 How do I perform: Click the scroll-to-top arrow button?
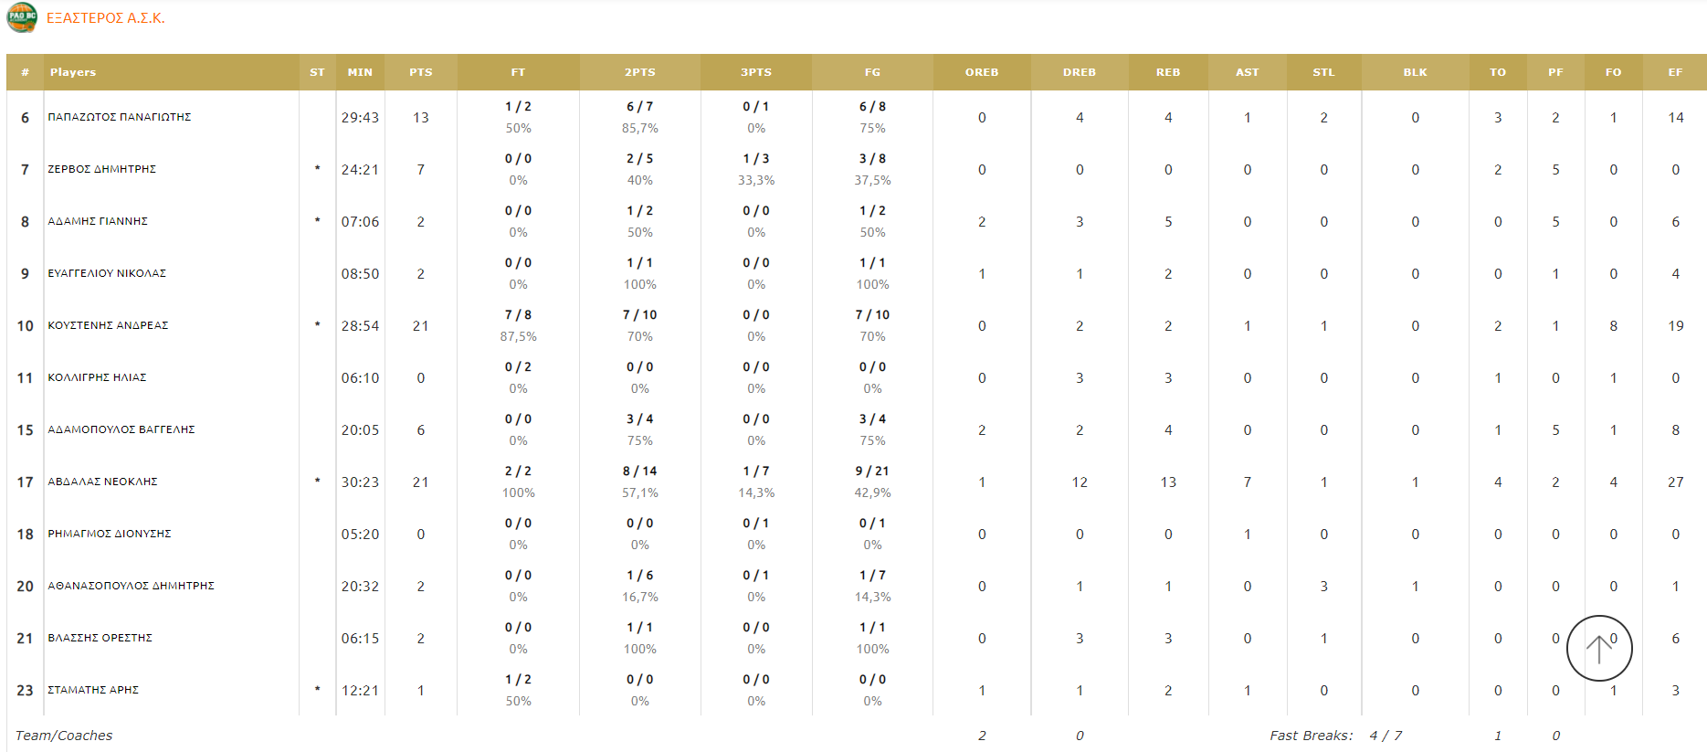pos(1599,648)
